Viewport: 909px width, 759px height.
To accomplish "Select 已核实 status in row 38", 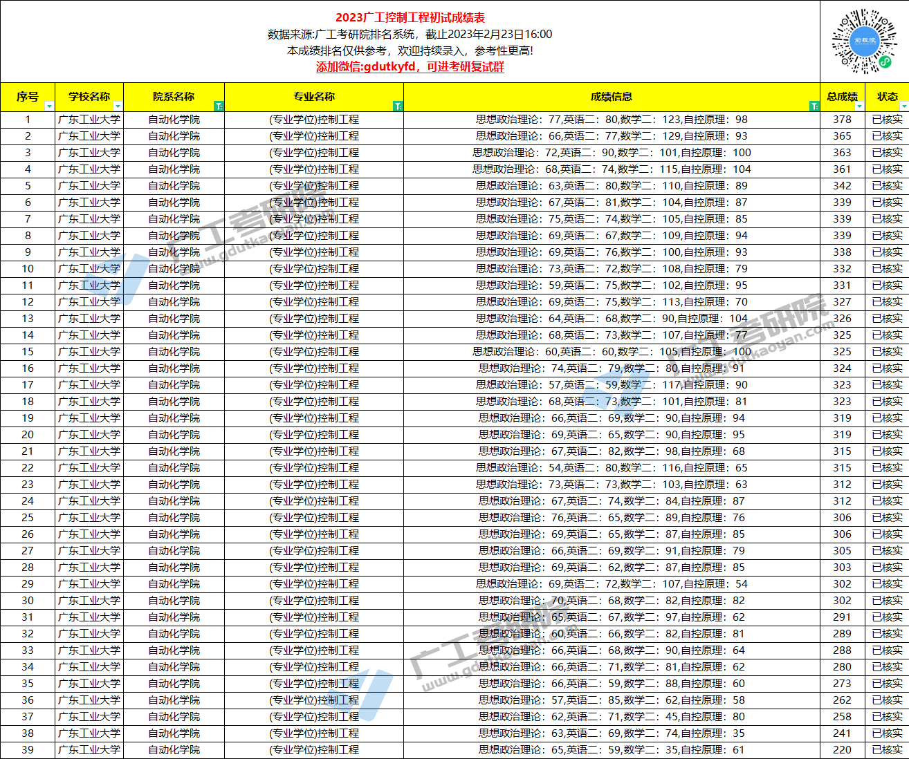I will (887, 733).
